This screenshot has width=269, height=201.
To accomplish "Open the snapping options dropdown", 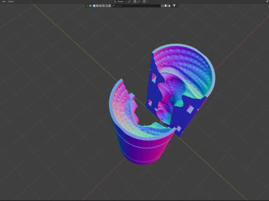I will [x=138, y=2].
